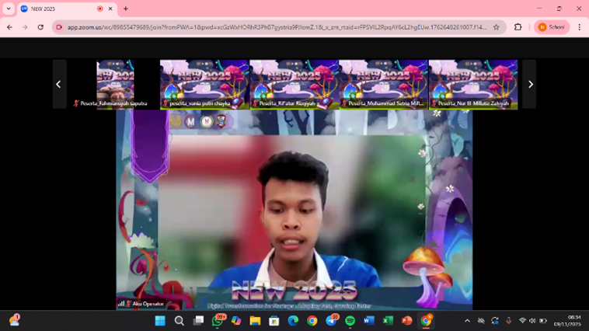Show next participants in gallery strip
Screen dimensions: 589x331
pyautogui.click(x=530, y=84)
